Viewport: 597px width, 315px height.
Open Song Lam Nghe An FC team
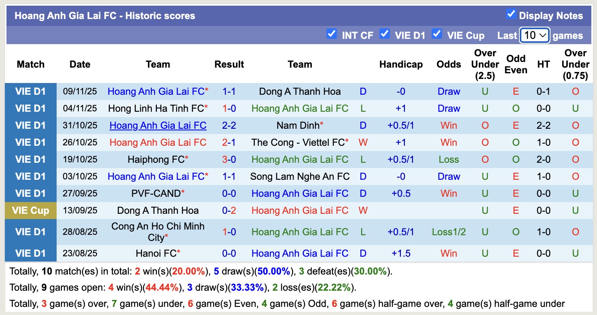300,177
